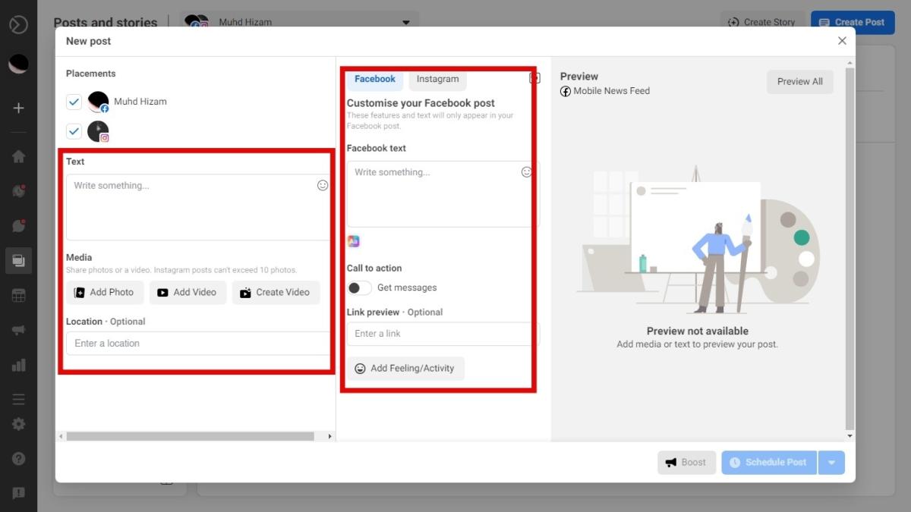
Task: Open emoji picker in the main Text box
Action: point(323,185)
